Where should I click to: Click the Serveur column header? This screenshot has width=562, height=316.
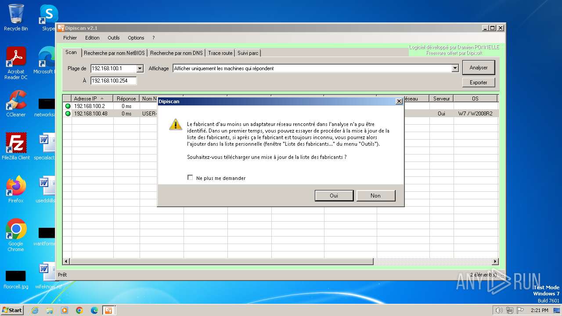pos(441,99)
